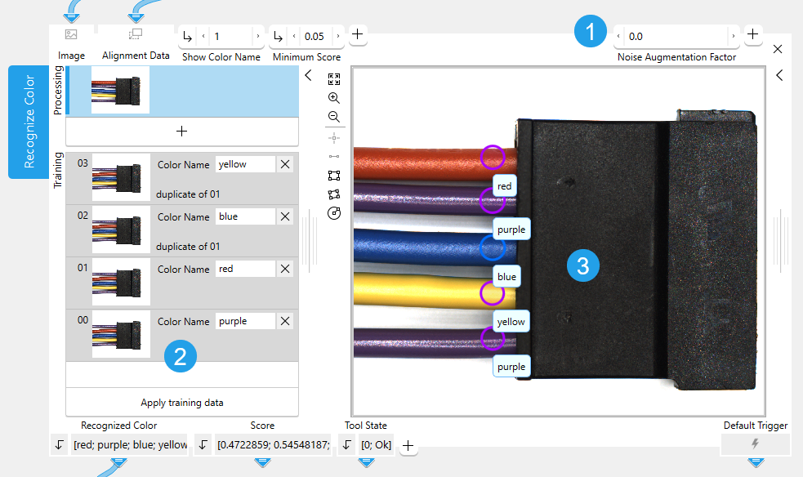
Task: Zoom in on the connector image
Action: 333,97
